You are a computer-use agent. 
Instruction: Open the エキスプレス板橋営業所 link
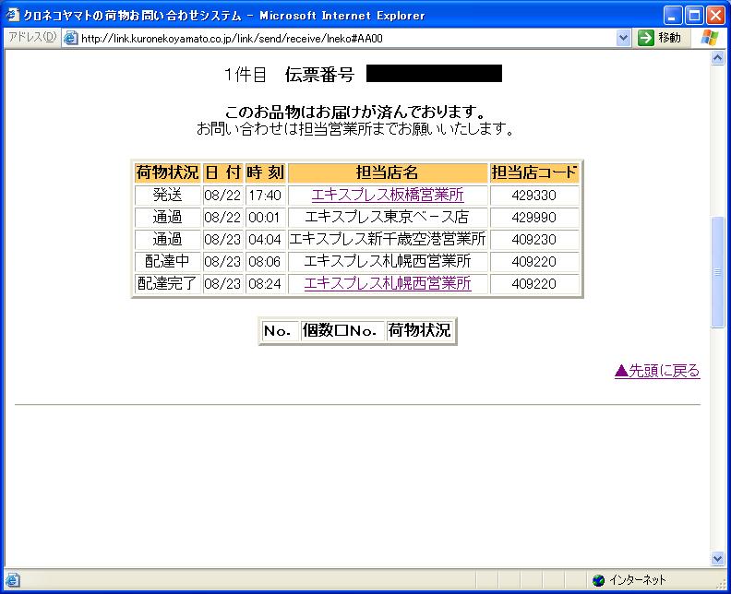coord(388,195)
